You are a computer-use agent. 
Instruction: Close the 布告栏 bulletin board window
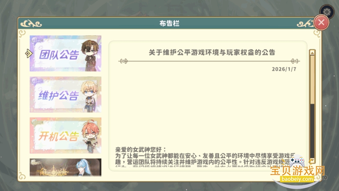coord(321,22)
